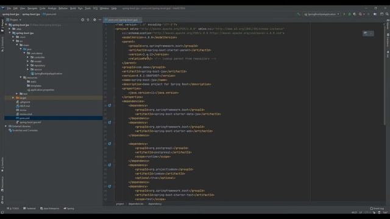Image resolution: width=390 pixels, height=219 pixels.
Task: Open the Java Enterprise tool window
Action: 50,208
